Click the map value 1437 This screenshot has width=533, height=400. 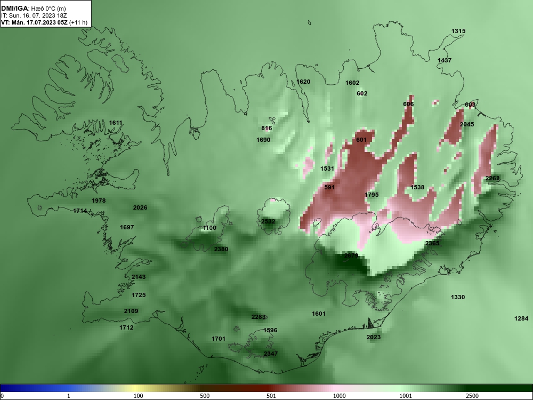[x=445, y=60]
